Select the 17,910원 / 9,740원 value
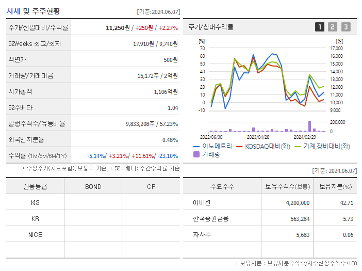 [x=155, y=44]
